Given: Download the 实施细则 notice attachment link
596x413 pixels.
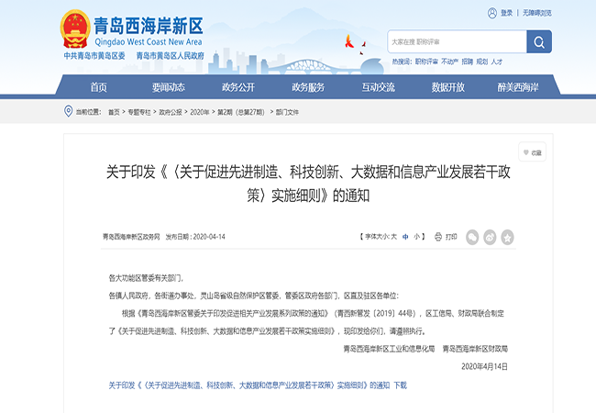Looking at the screenshot, I should pos(258,385).
